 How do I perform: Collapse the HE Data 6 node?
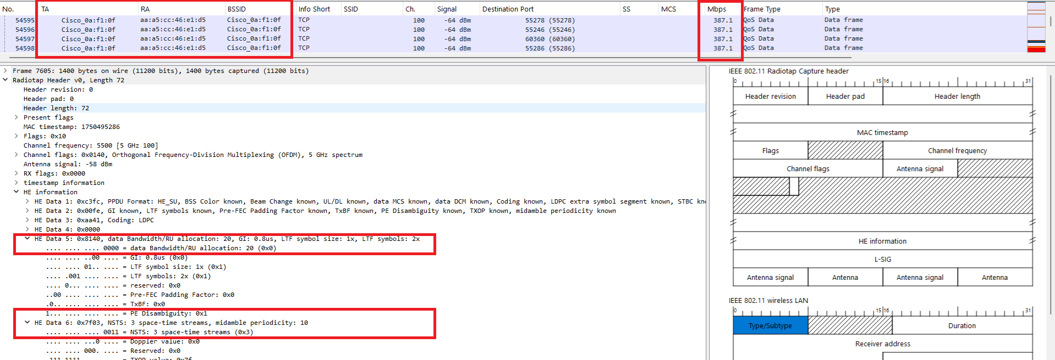(27, 323)
